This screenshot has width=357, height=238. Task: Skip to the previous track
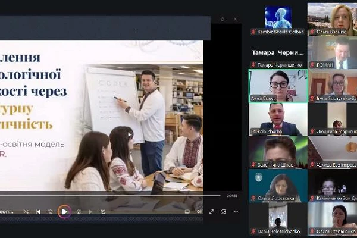point(39,211)
